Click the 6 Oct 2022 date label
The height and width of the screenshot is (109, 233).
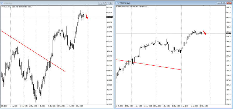coord(42,106)
